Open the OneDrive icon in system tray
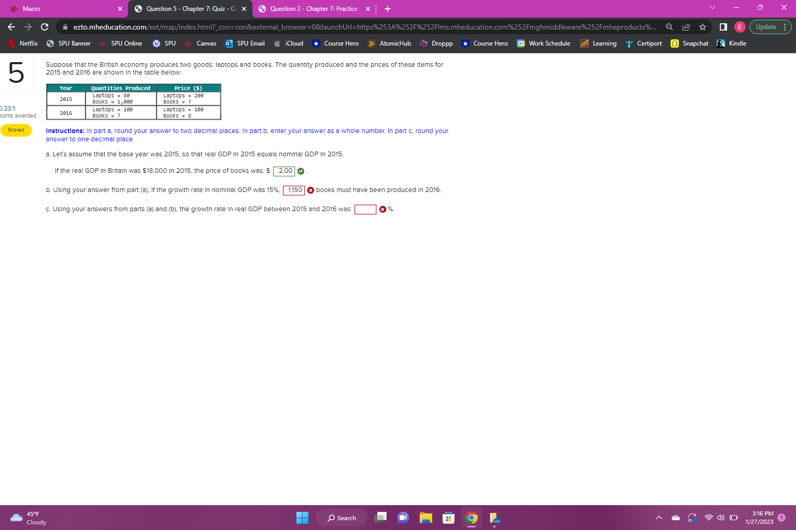 [675, 517]
